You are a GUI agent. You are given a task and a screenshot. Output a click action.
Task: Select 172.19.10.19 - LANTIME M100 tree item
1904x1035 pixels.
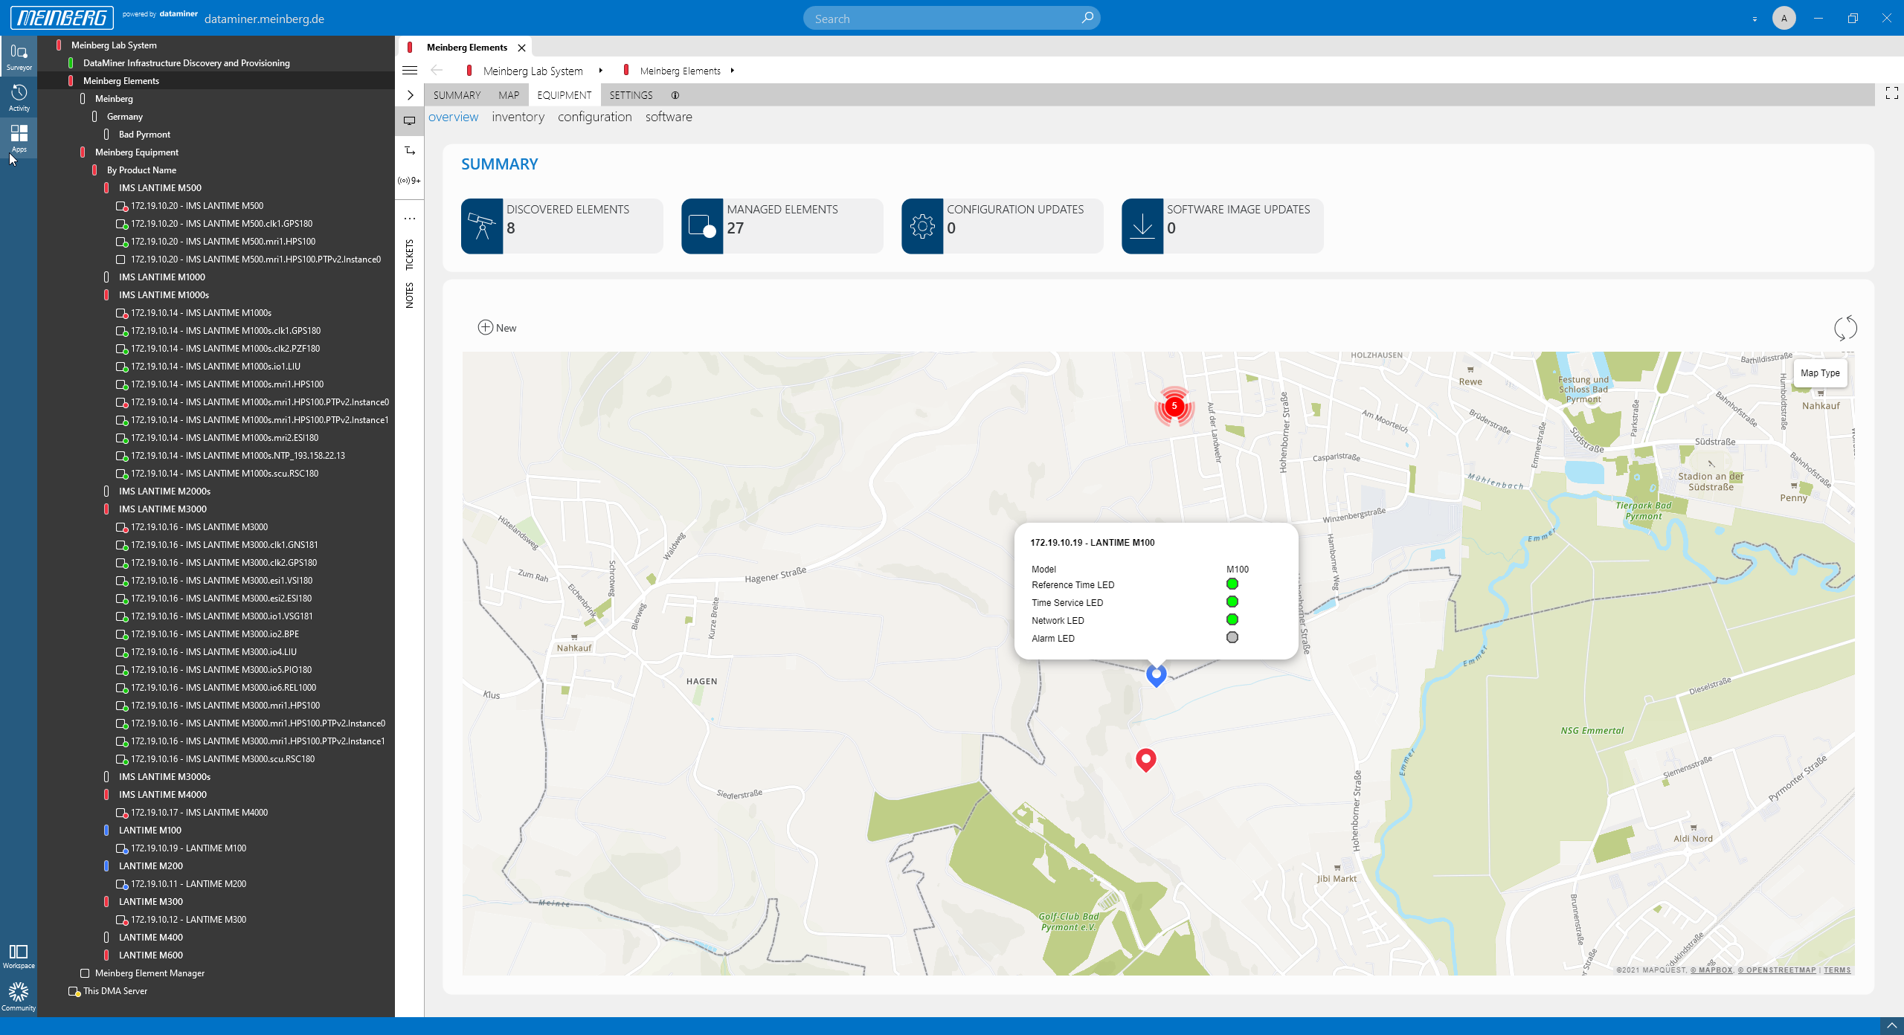(188, 848)
